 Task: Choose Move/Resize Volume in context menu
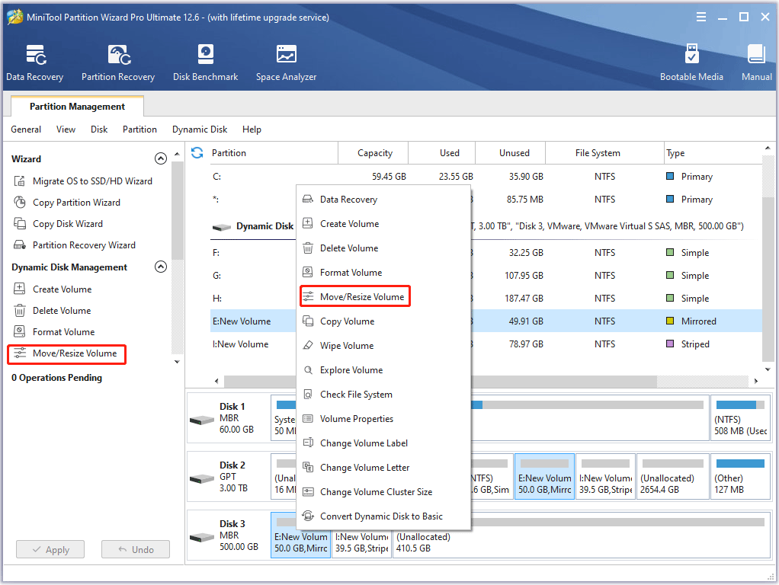click(x=361, y=297)
